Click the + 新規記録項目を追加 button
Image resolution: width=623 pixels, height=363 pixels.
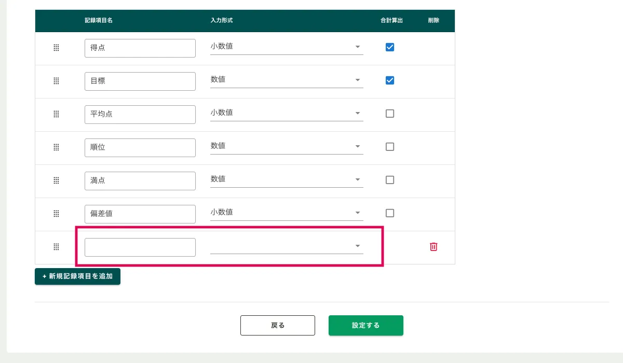click(77, 276)
